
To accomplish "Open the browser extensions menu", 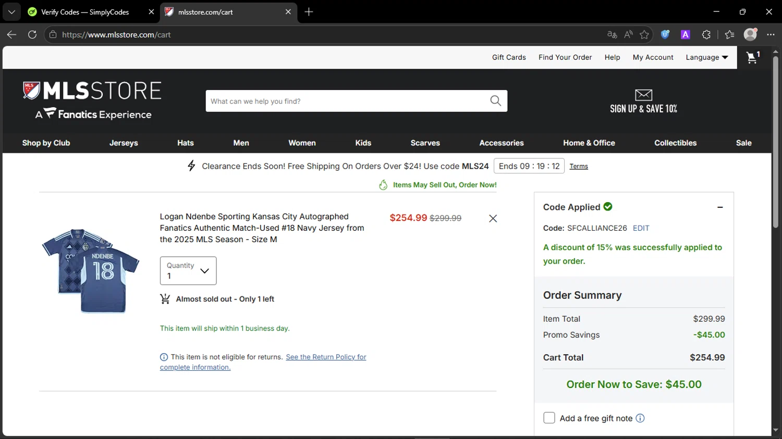I will 706,35.
